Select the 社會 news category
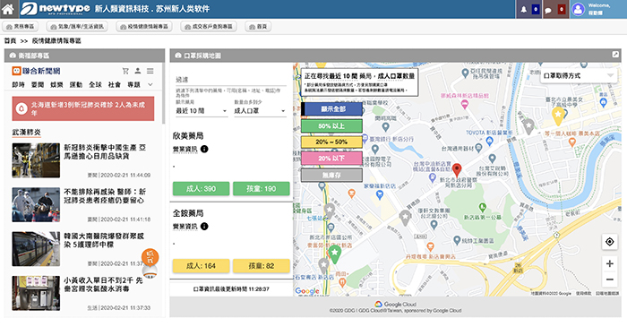The height and width of the screenshot is (327, 627). point(115,85)
